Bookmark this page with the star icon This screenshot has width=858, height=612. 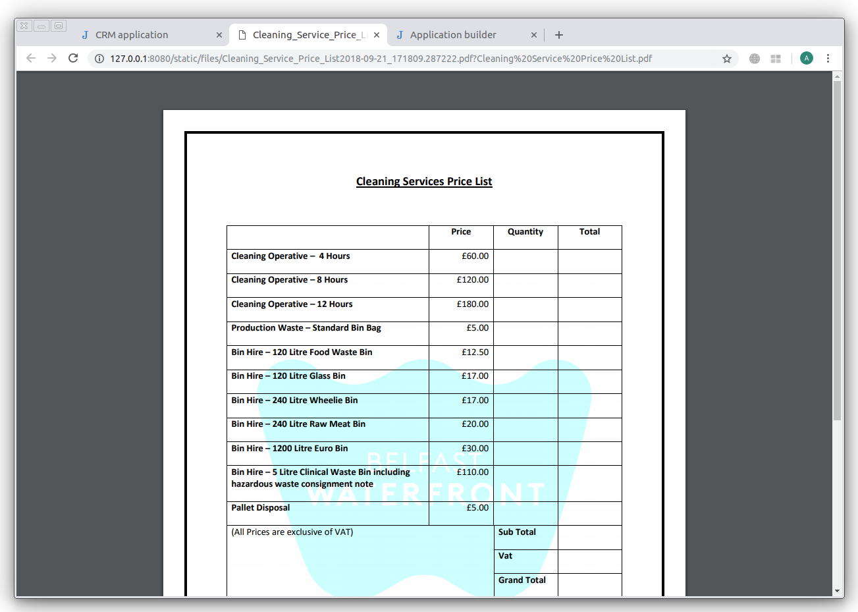[727, 59]
